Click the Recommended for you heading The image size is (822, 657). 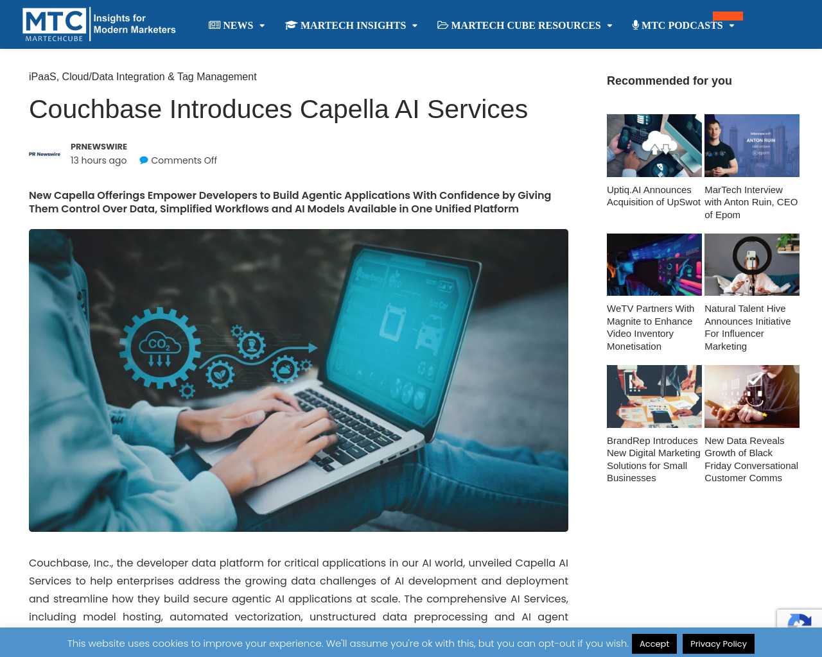point(669,81)
